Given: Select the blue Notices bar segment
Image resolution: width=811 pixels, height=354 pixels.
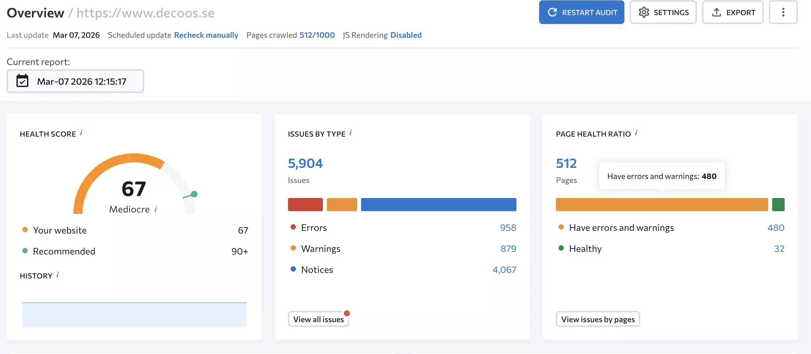Looking at the screenshot, I should [x=438, y=205].
